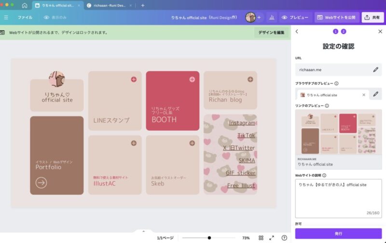
Task: Go back with the panel back chevron
Action: tap(297, 31)
